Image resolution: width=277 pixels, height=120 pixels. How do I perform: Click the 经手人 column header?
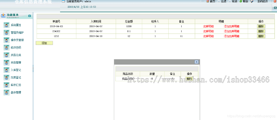[x=155, y=21]
